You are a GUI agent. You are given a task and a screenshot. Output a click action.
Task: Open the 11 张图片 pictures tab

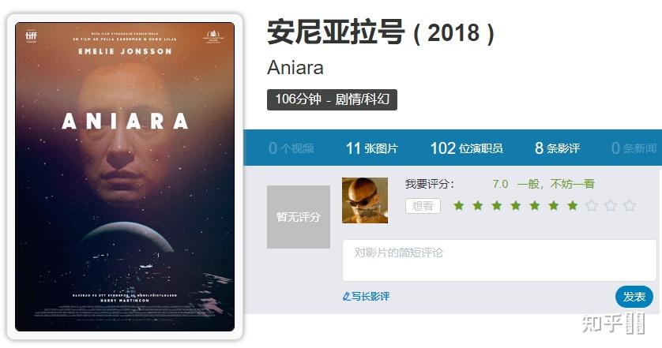[371, 148]
